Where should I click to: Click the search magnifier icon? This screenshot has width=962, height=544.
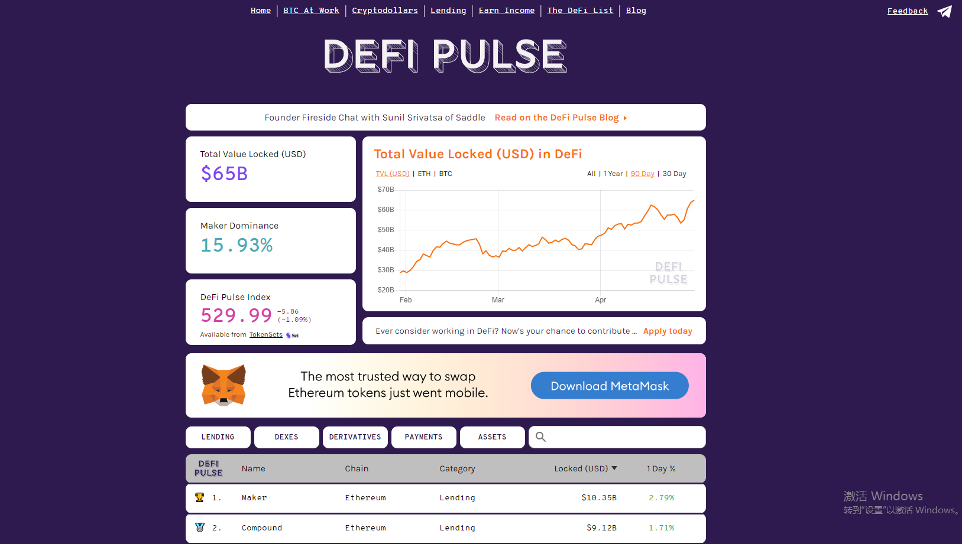pos(540,437)
